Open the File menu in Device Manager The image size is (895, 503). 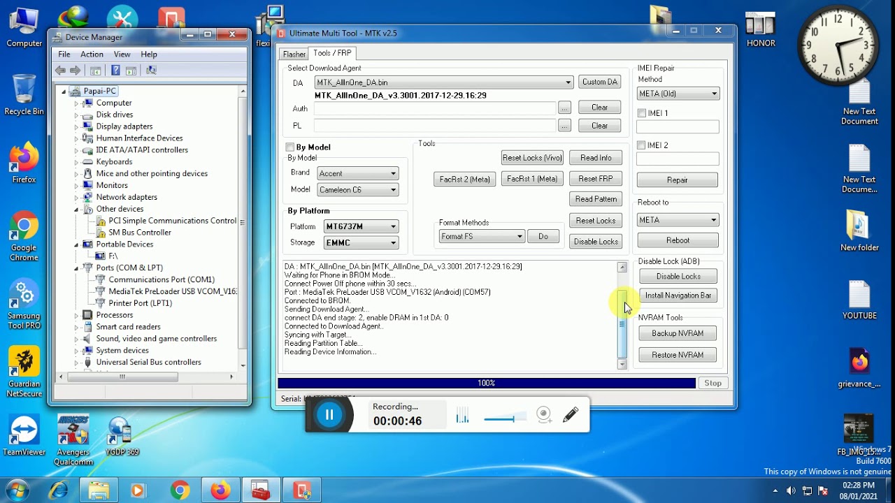point(64,54)
